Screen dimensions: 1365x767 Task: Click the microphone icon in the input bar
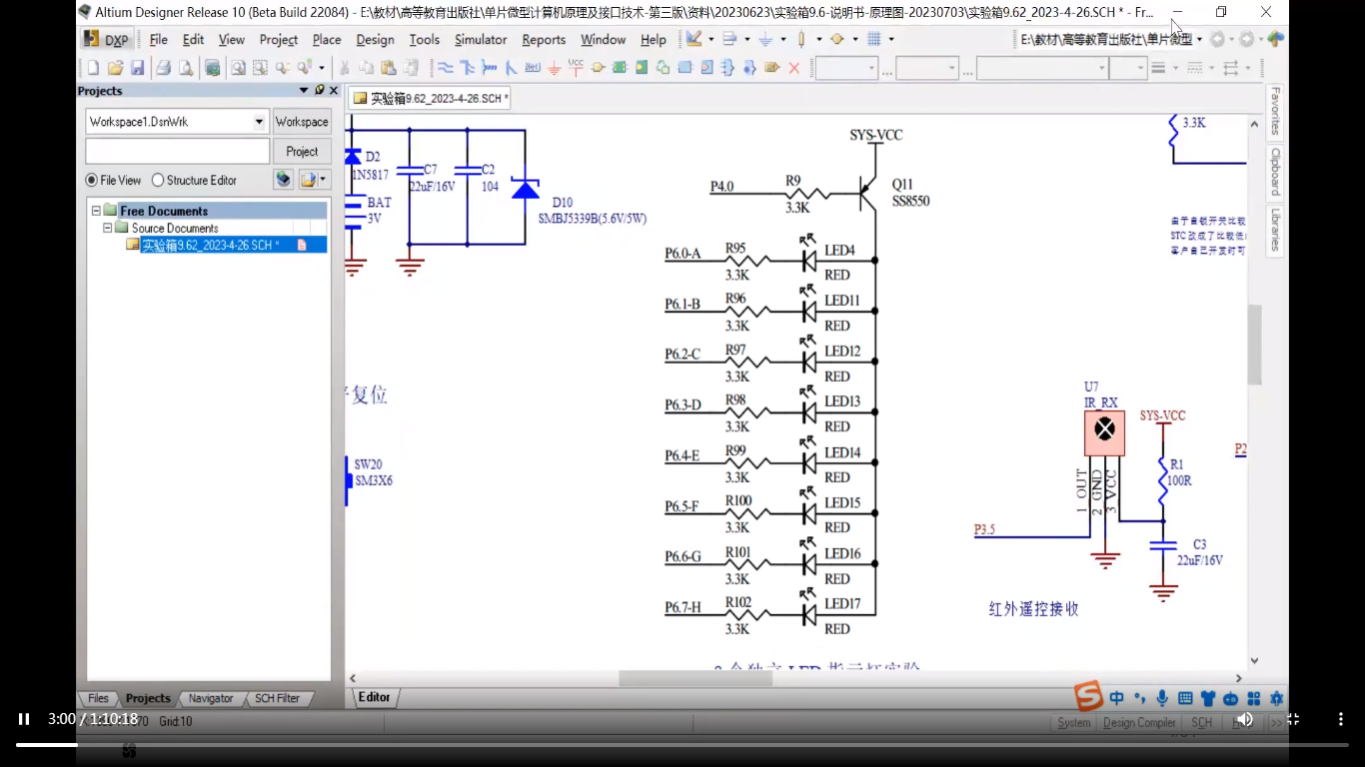click(1162, 698)
